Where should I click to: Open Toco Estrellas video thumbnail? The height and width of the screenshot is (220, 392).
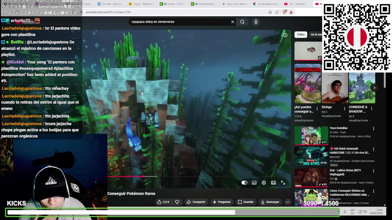pos(311,135)
